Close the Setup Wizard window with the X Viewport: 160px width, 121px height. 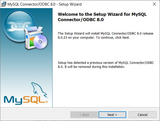[154, 4]
